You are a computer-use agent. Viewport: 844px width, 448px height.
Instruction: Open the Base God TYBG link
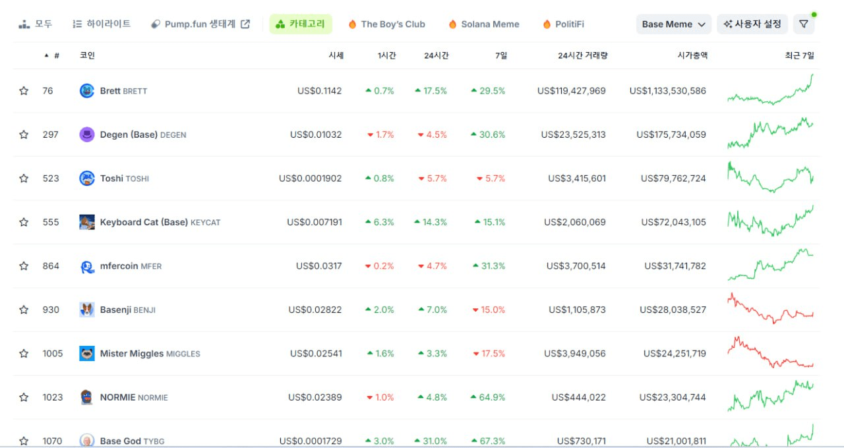[132, 441]
